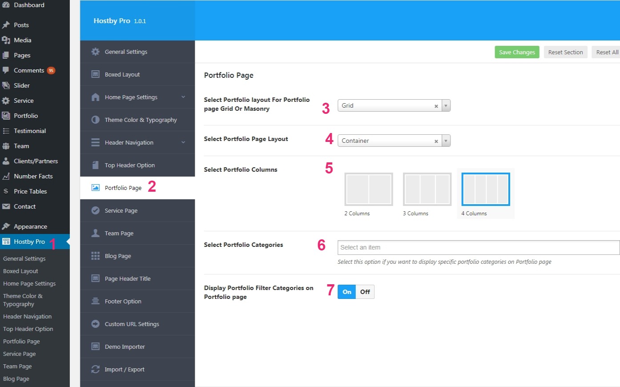
Task: Open Hostby Pro admin menu item
Action: click(35, 242)
